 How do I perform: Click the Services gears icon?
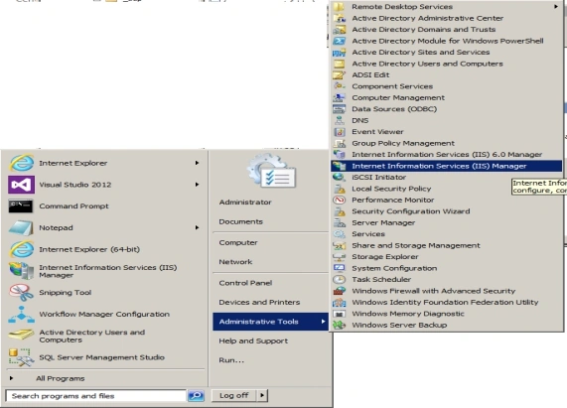tap(340, 234)
